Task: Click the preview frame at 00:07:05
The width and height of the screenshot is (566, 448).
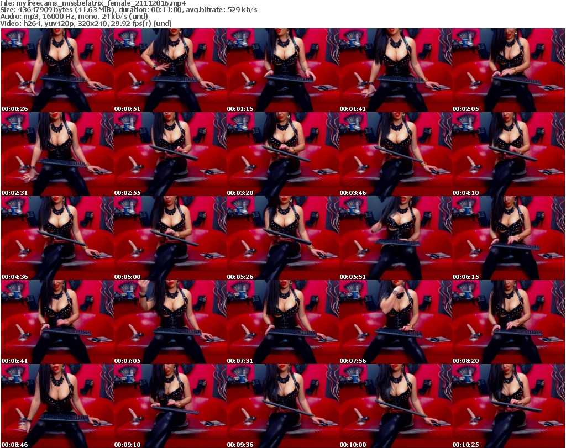Action: 170,322
